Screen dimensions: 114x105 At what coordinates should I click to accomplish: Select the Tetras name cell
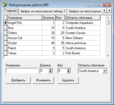[25, 53]
